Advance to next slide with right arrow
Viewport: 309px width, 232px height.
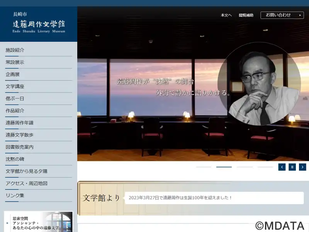point(302,167)
